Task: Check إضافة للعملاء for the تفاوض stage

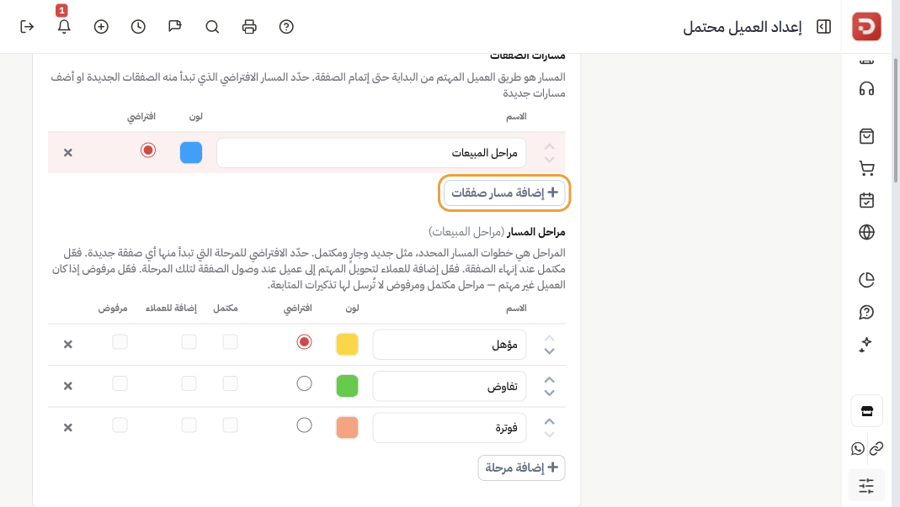Action: coord(189,383)
